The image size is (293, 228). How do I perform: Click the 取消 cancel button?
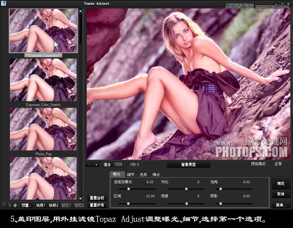click(x=281, y=194)
